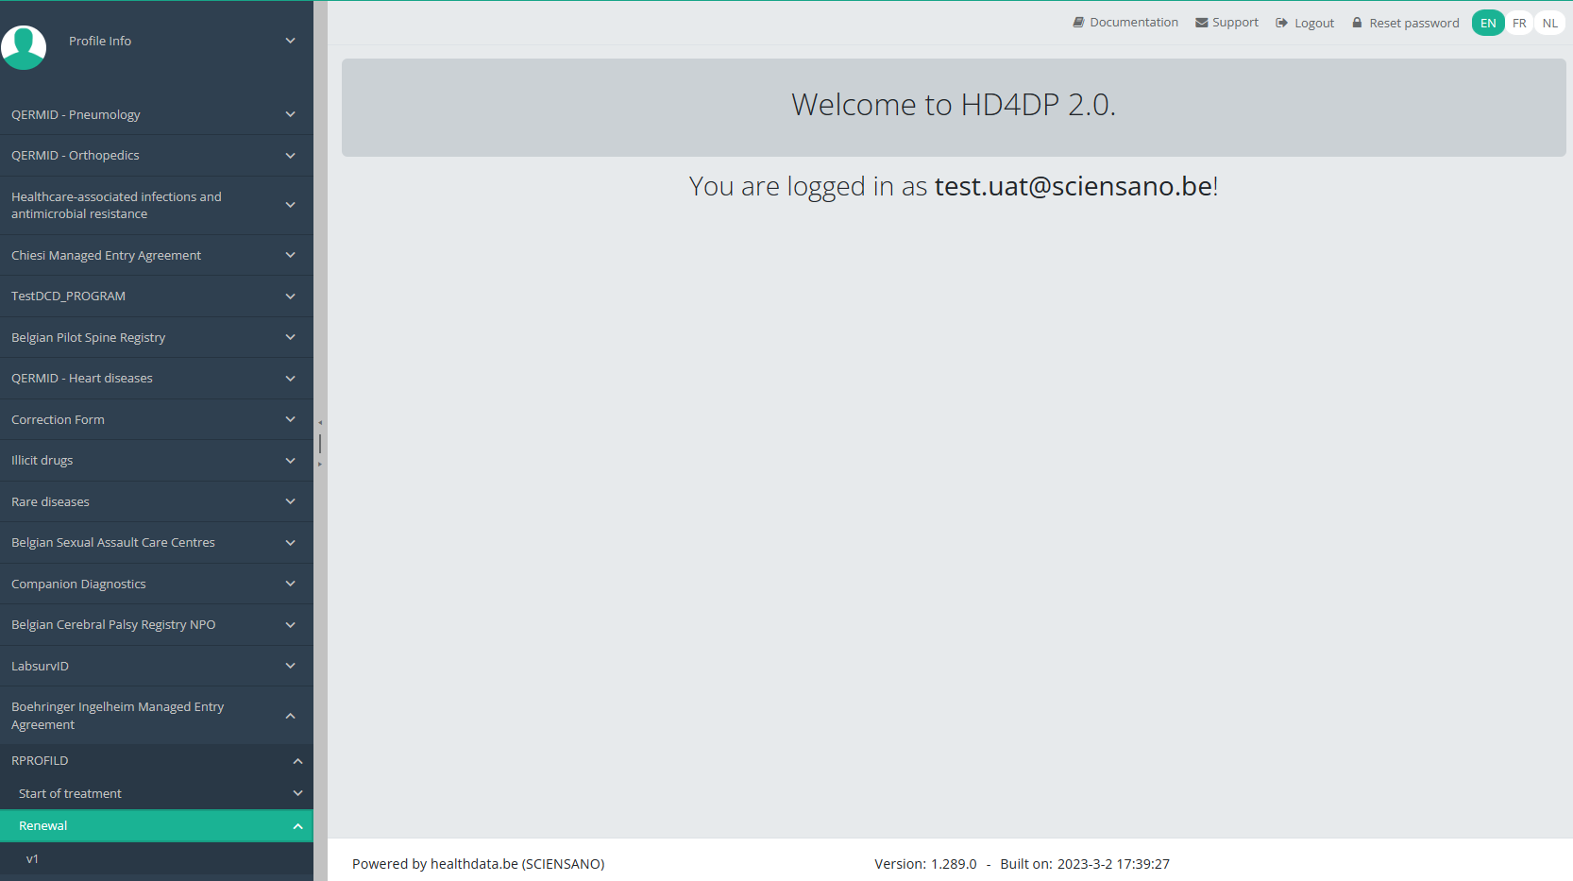Click the Documentation book icon
This screenshot has width=1573, height=881.
click(1078, 23)
